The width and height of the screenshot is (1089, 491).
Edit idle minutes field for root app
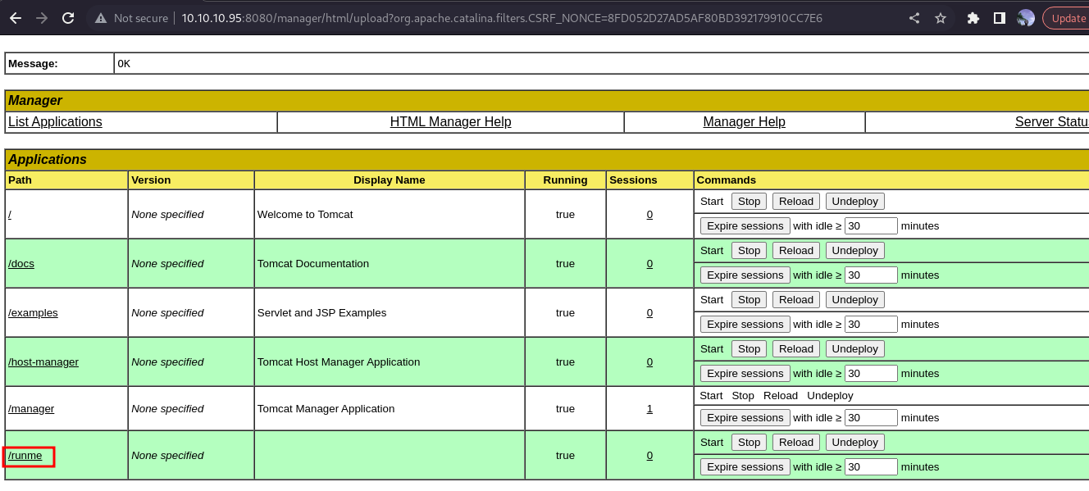(x=871, y=226)
